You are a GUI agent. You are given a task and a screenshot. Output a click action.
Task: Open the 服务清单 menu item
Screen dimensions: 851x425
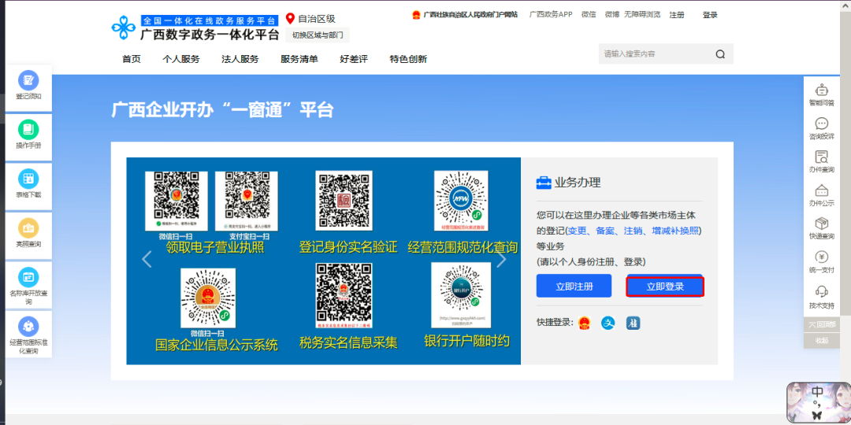tap(299, 59)
